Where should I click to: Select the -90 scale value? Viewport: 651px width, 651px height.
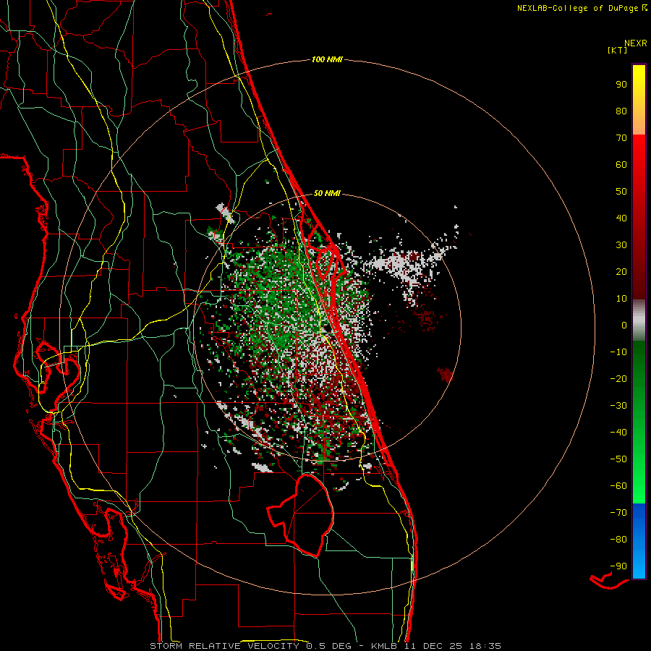pos(618,566)
